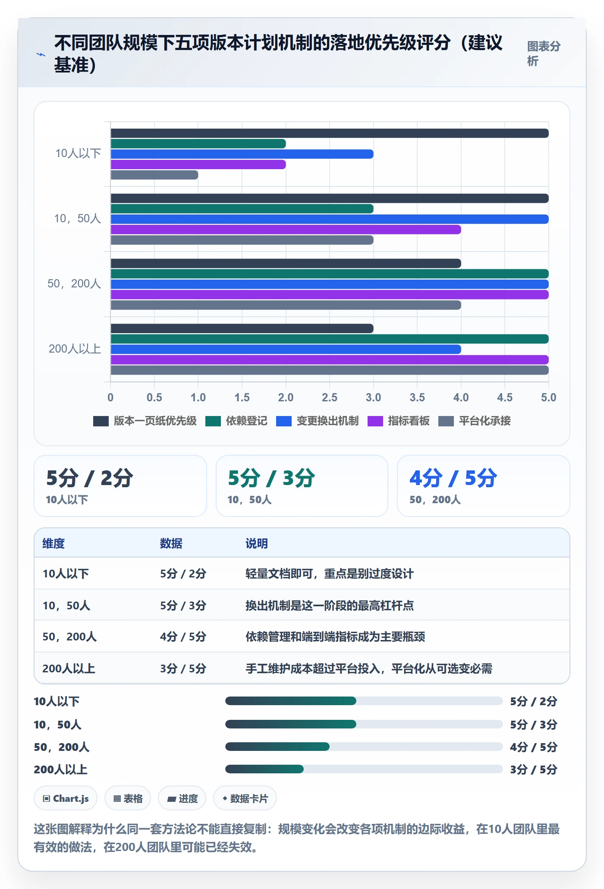Click table cell 手工维护成本超过平台投入

[369, 668]
